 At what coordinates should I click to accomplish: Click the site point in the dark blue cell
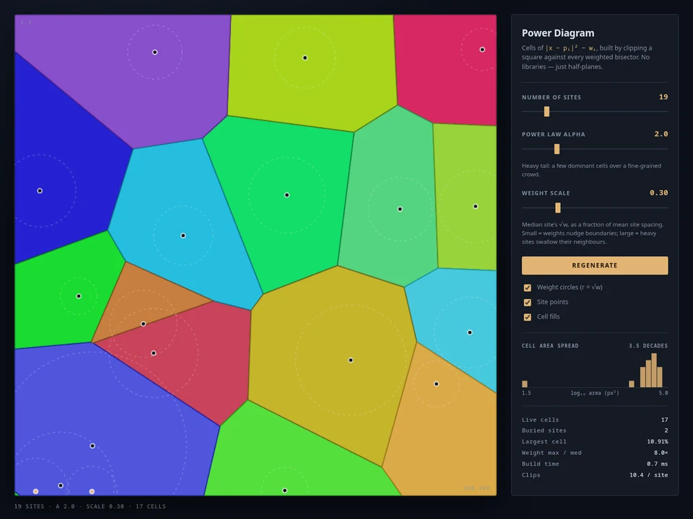(x=40, y=190)
